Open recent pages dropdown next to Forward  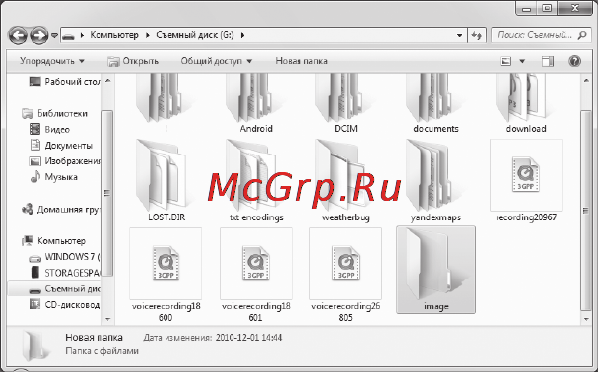(x=54, y=35)
